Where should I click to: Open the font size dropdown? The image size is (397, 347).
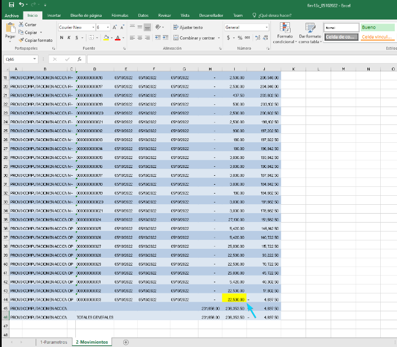pyautogui.click(x=108, y=27)
